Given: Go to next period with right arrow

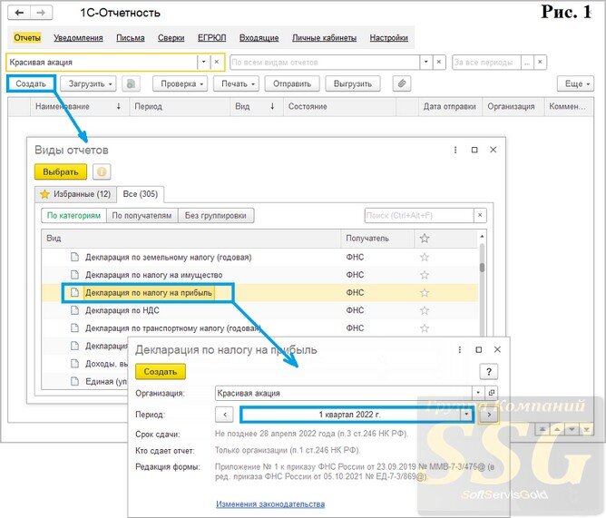Looking at the screenshot, I should pos(489,415).
